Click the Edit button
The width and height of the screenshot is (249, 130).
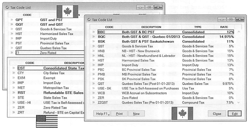(x=235, y=114)
